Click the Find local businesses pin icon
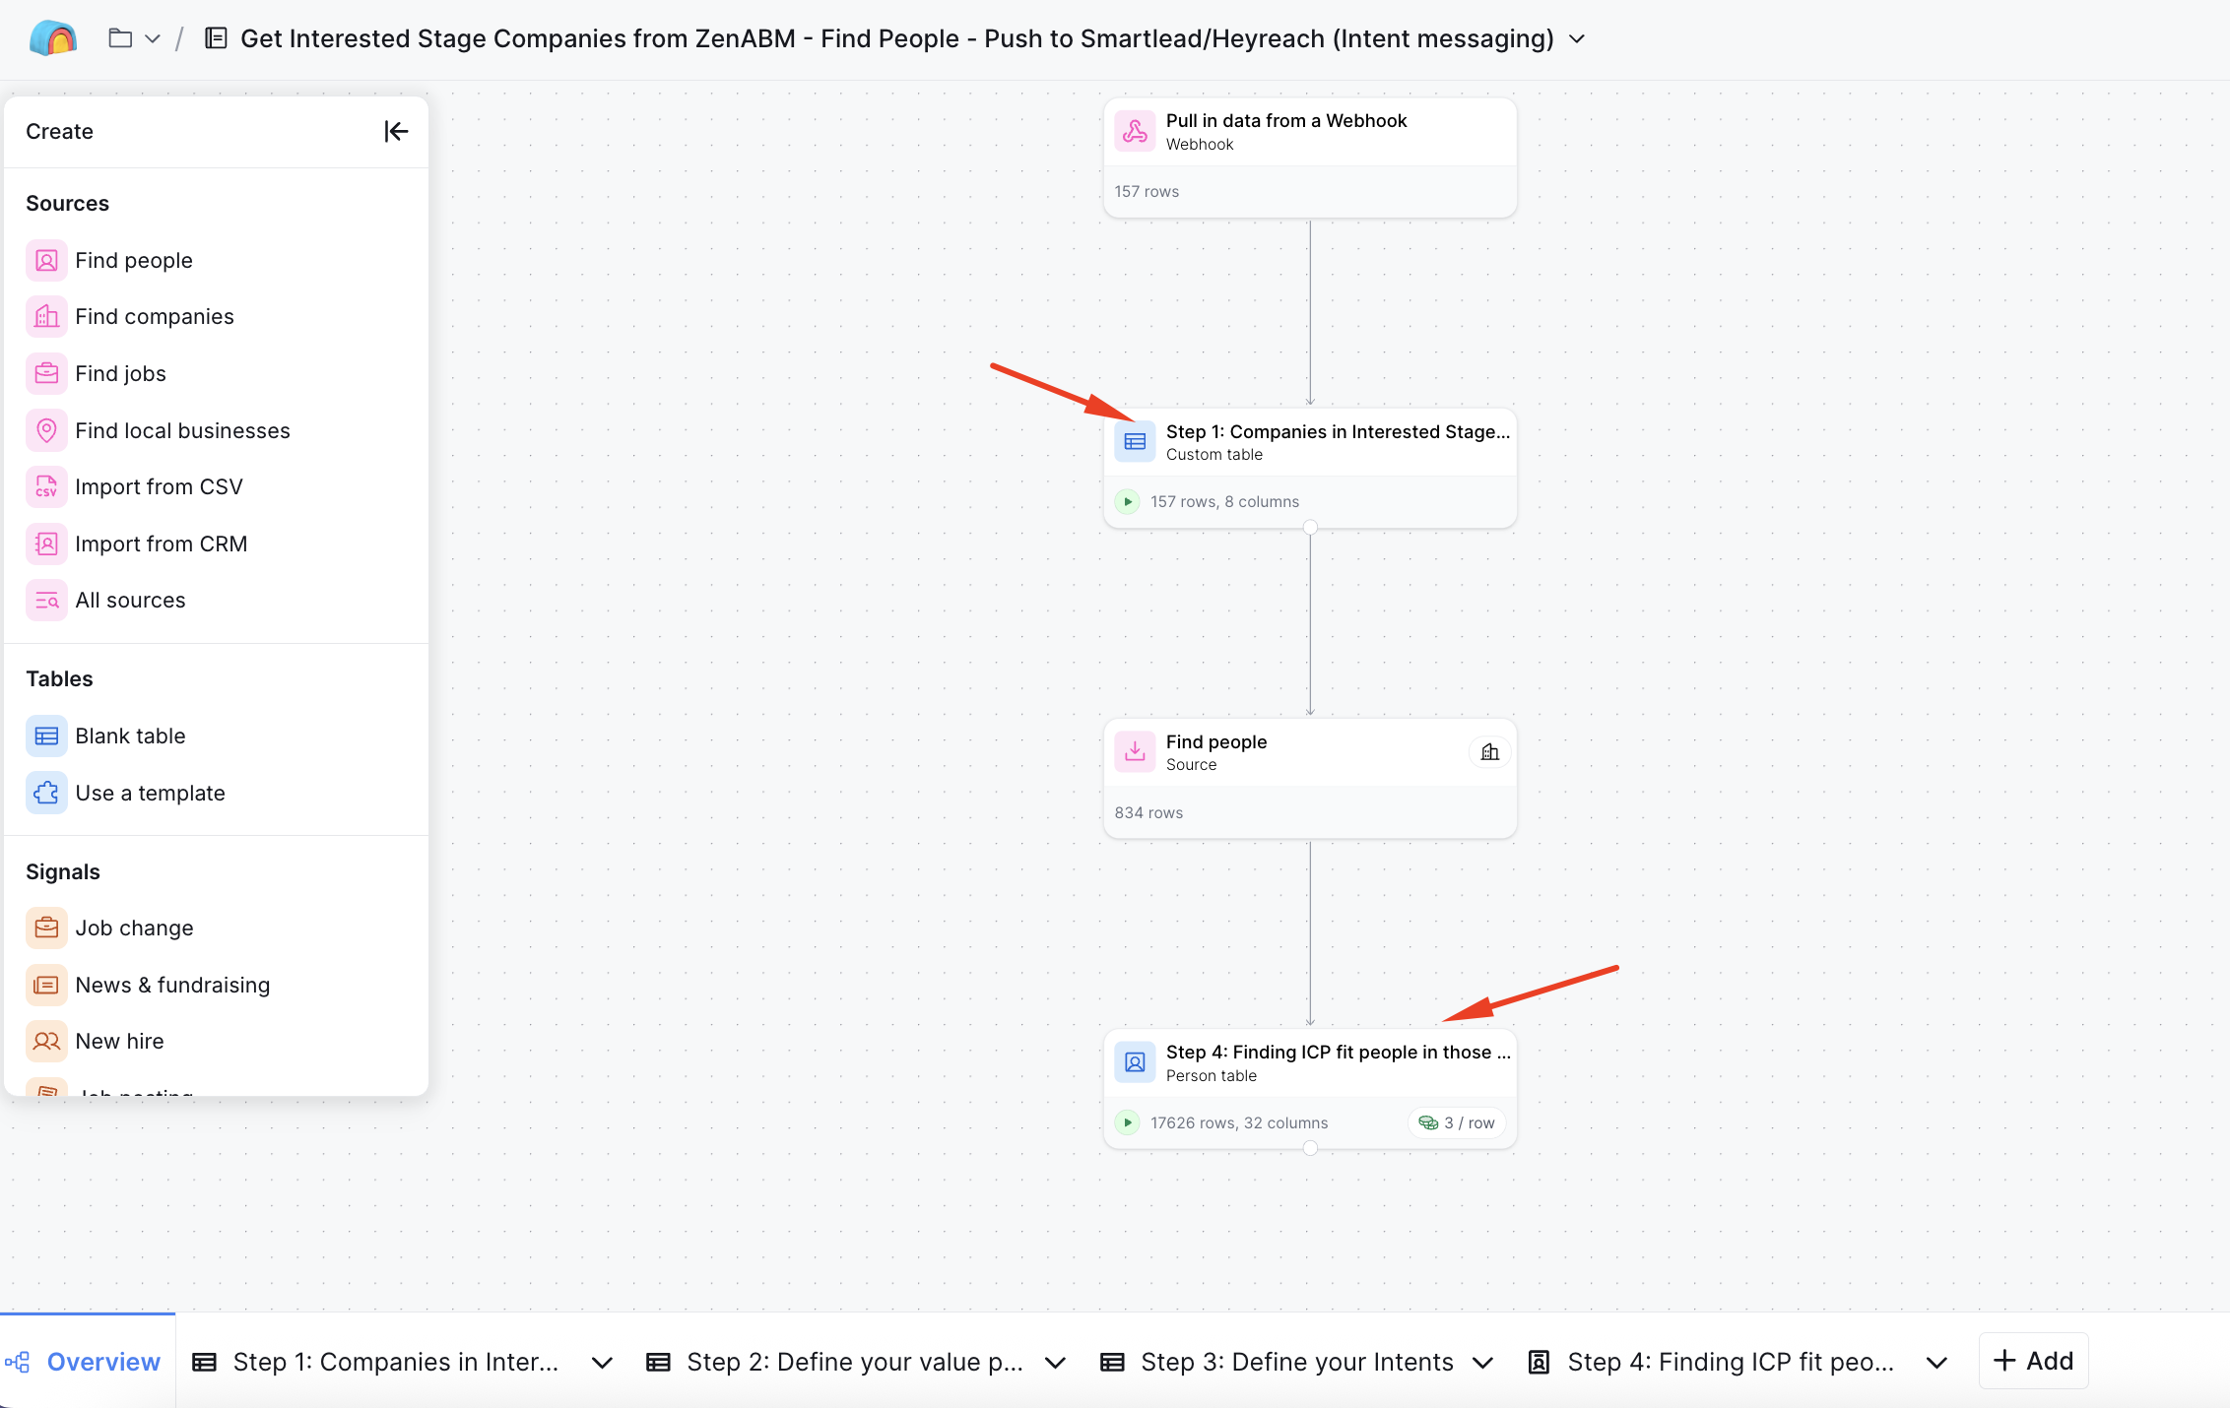The height and width of the screenshot is (1408, 2230). (x=45, y=430)
